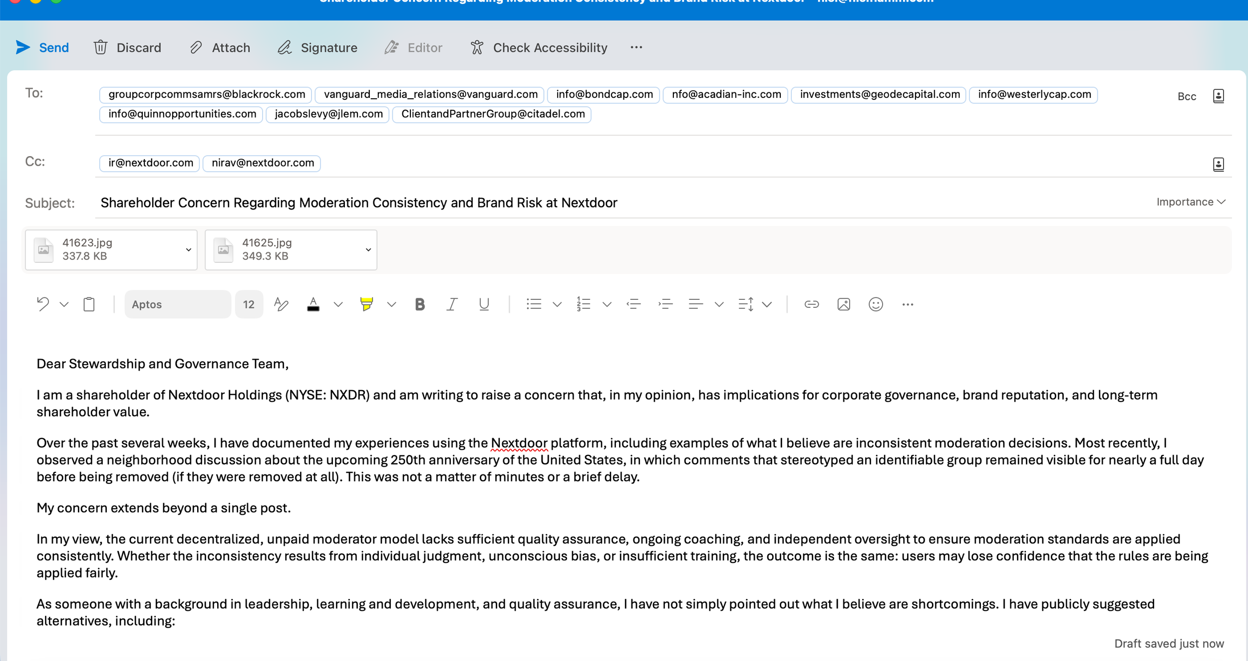The width and height of the screenshot is (1248, 661).
Task: Open contact picker for the Cc field
Action: click(1218, 164)
